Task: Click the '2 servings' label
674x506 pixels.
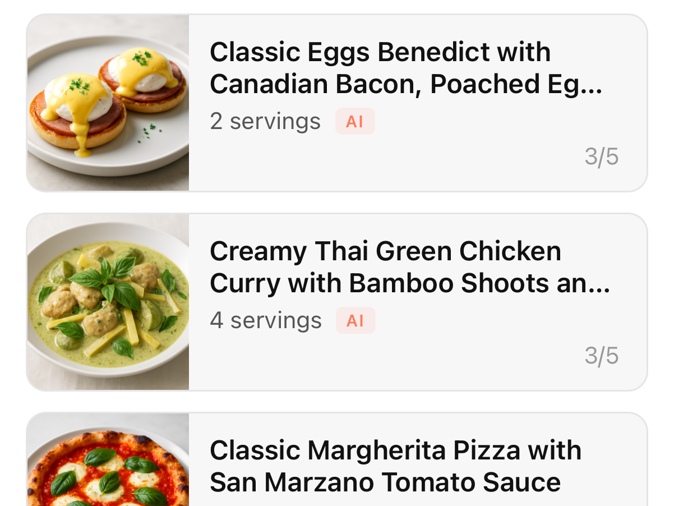Action: pyautogui.click(x=265, y=122)
